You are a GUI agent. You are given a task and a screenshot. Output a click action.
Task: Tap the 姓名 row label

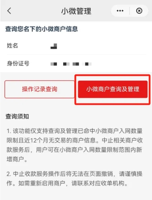pos(12,46)
